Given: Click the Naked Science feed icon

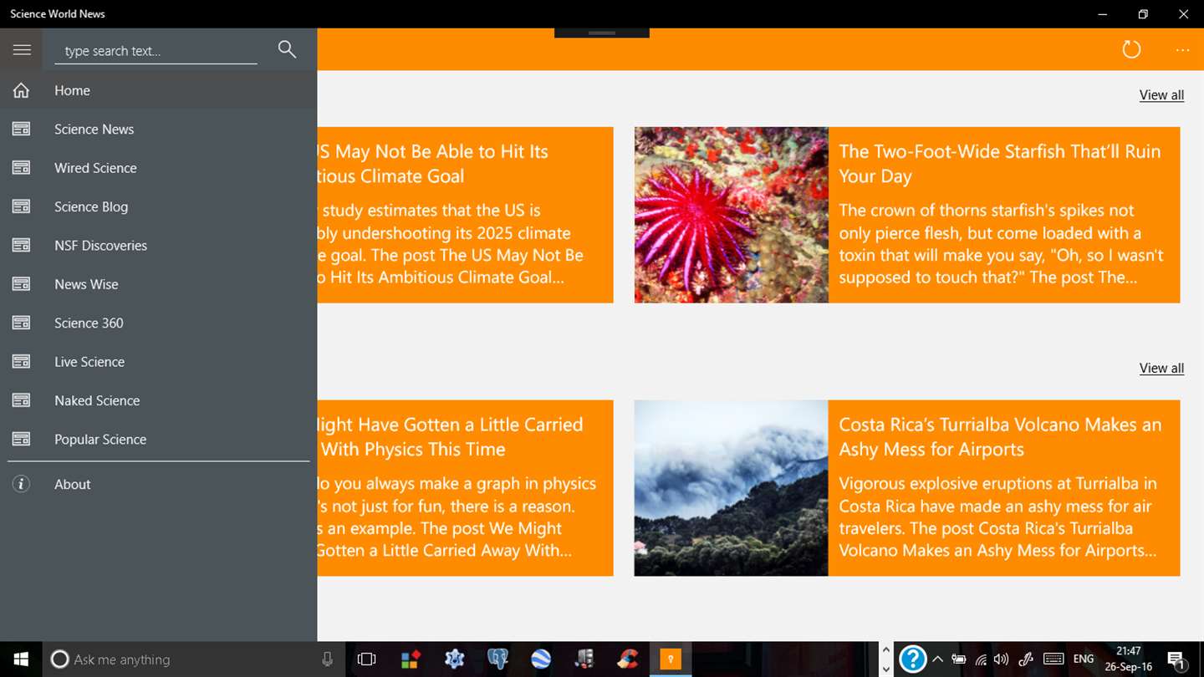Looking at the screenshot, I should [21, 400].
